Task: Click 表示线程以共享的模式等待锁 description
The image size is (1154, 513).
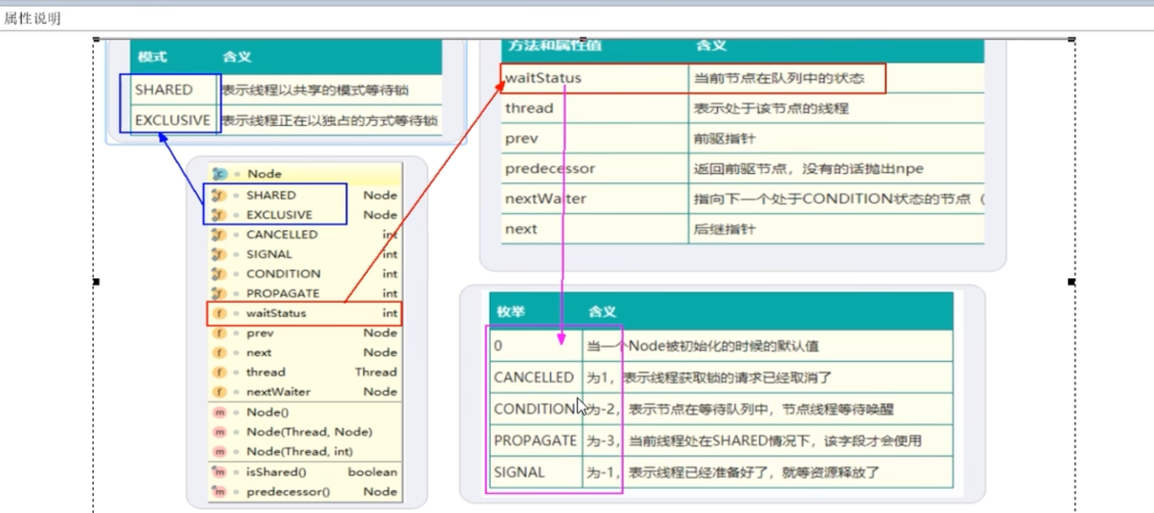Action: point(315,90)
